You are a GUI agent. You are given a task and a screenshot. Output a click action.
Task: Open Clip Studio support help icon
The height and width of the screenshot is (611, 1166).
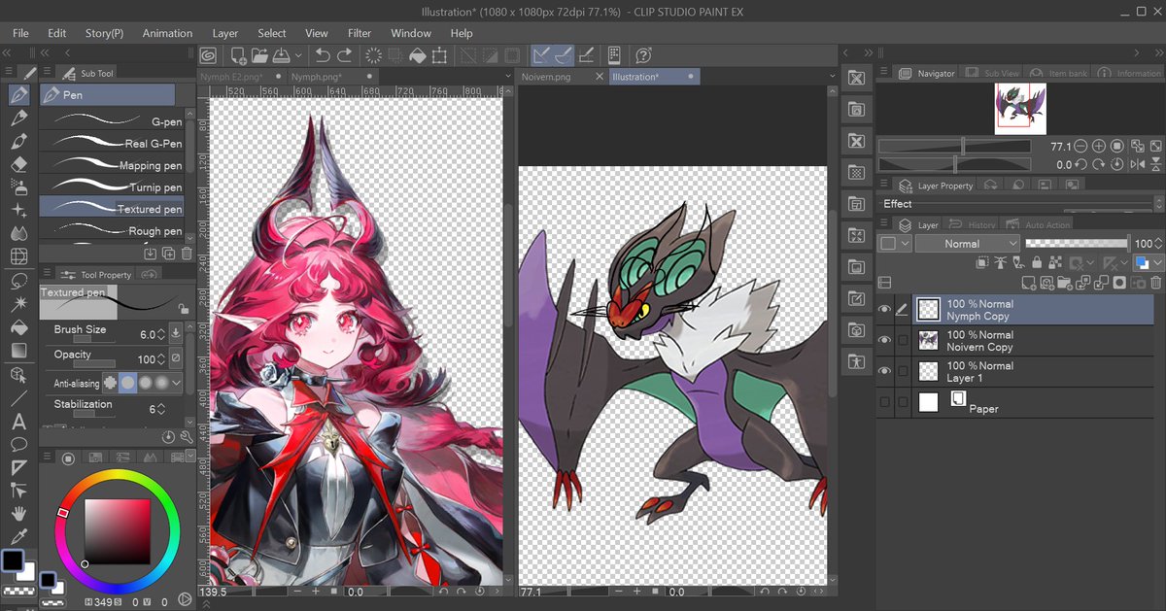(643, 56)
